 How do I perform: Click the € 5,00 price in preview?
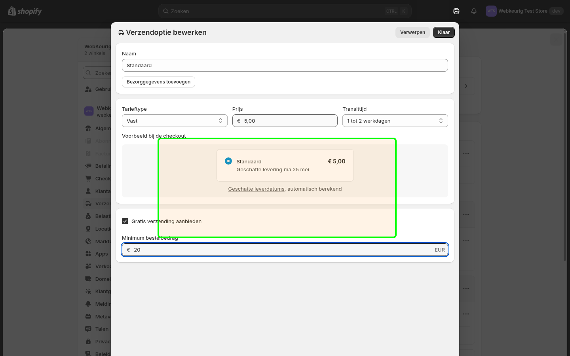click(336, 161)
